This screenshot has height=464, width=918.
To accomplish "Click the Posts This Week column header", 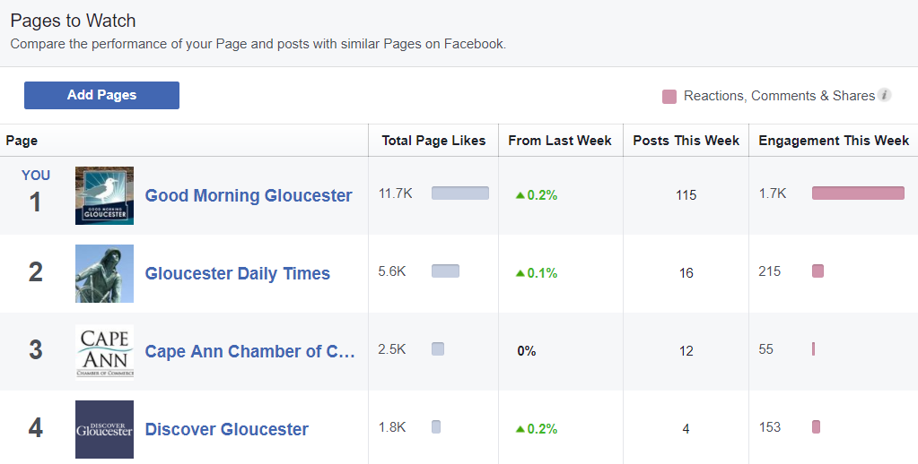I will (686, 141).
